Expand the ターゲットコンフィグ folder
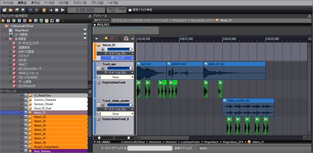313x153 pixels. (10, 43)
